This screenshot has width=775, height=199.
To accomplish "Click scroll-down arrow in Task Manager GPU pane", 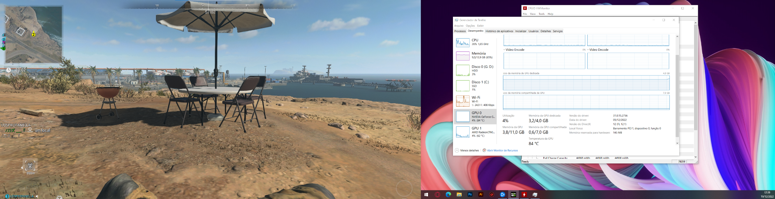I will 677,143.
